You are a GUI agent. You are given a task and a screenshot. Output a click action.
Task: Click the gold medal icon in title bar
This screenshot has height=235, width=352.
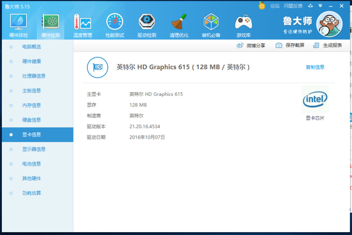262,6
